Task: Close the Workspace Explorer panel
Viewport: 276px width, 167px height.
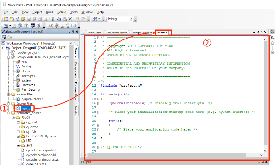Action: (x=77, y=32)
